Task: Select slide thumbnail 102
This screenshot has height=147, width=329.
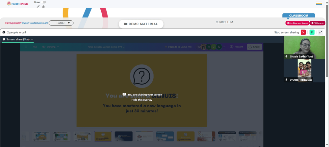Action: point(248,136)
